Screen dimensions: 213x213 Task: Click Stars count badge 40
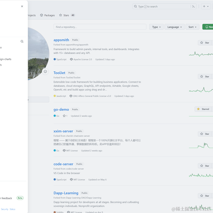click(73, 15)
